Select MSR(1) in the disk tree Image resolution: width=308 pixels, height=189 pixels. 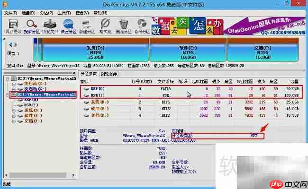[x=31, y=105]
